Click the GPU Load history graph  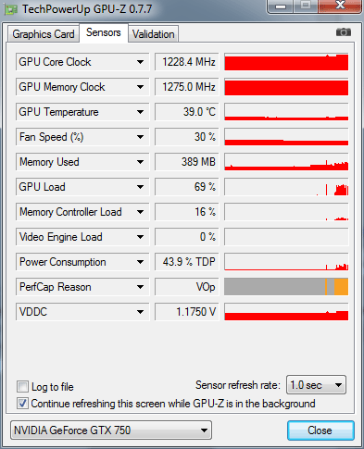tap(286, 187)
